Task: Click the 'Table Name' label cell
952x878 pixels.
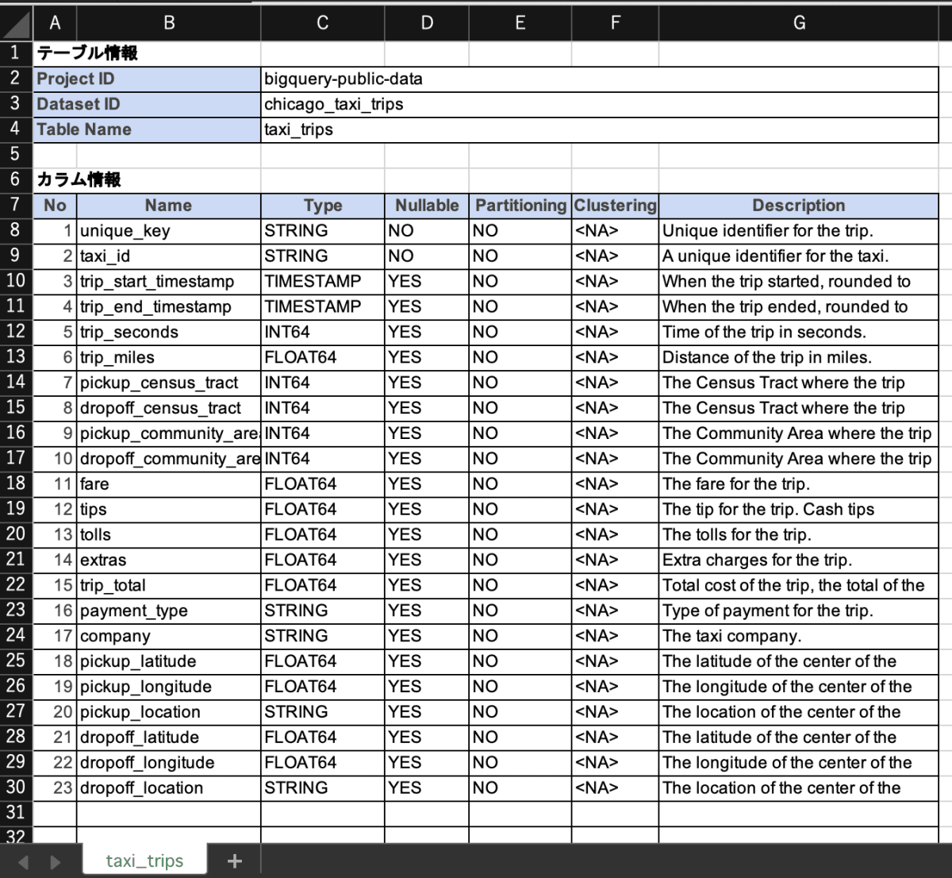Action: point(147,129)
